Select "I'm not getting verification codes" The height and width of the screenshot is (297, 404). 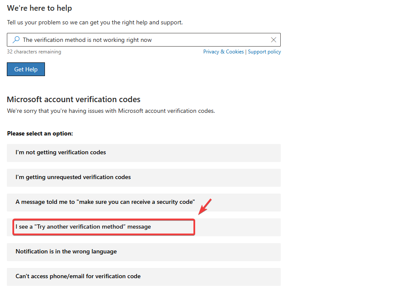tap(144, 153)
